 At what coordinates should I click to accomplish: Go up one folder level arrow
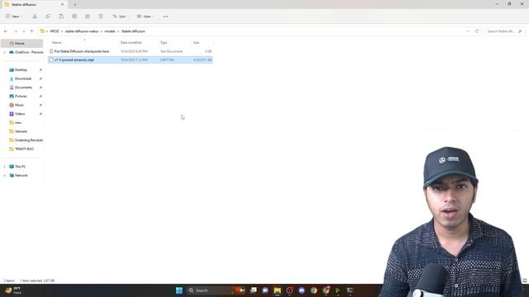coord(31,31)
